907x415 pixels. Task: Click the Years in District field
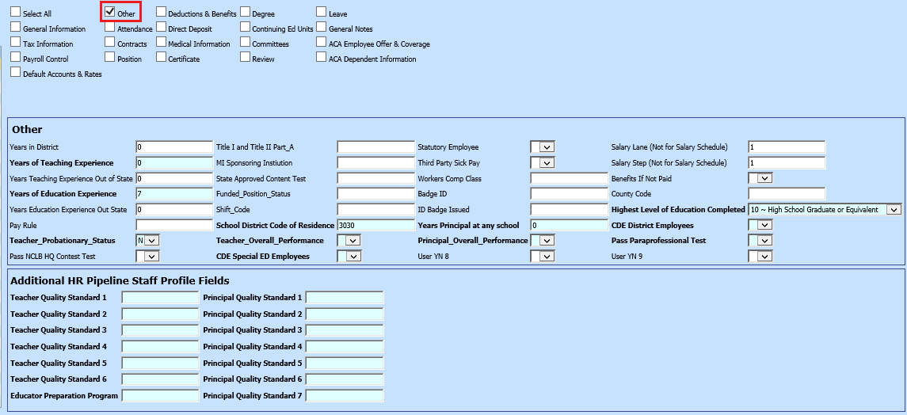(x=174, y=147)
